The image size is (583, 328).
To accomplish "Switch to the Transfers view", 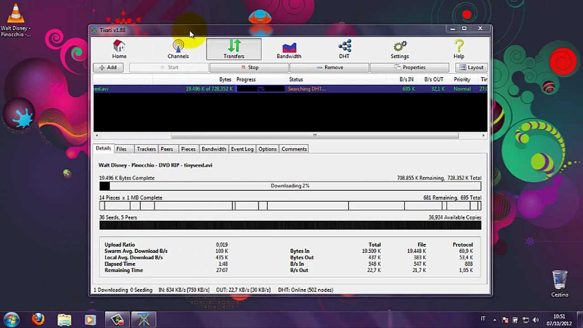I will 234,49.
